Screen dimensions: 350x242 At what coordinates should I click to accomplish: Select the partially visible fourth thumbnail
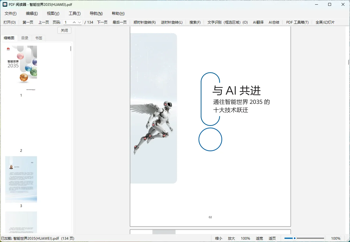point(21,222)
